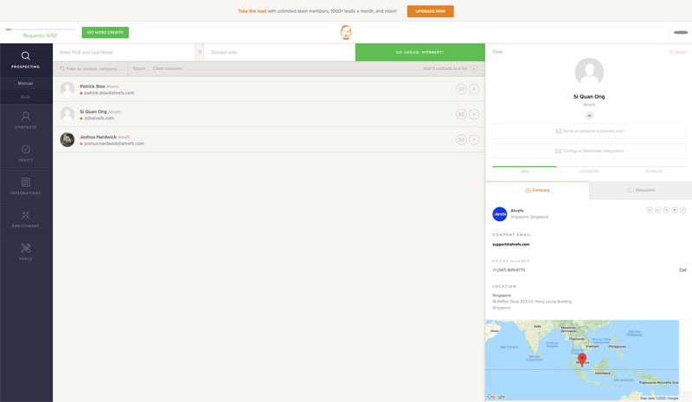
Task: Open the Verify sidebar section
Action: pos(26,153)
